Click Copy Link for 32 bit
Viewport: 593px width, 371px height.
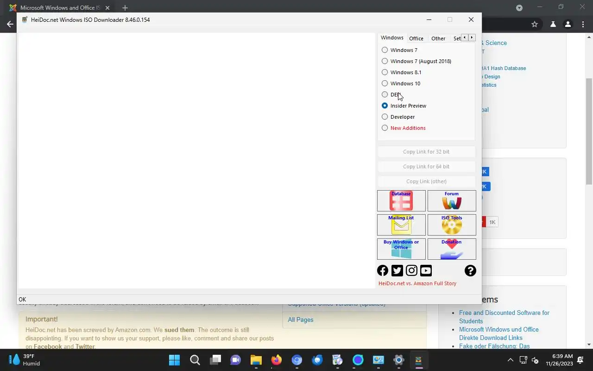[426, 152]
